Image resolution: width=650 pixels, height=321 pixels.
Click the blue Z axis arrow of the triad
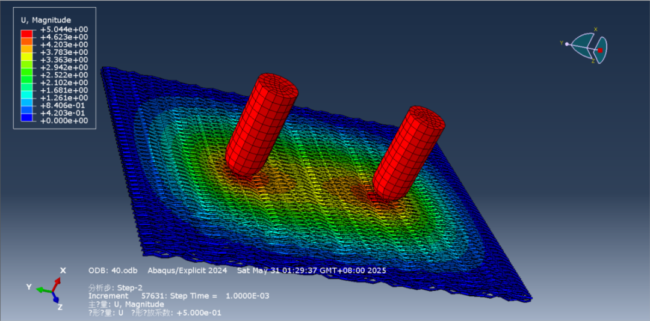pyautogui.click(x=57, y=298)
